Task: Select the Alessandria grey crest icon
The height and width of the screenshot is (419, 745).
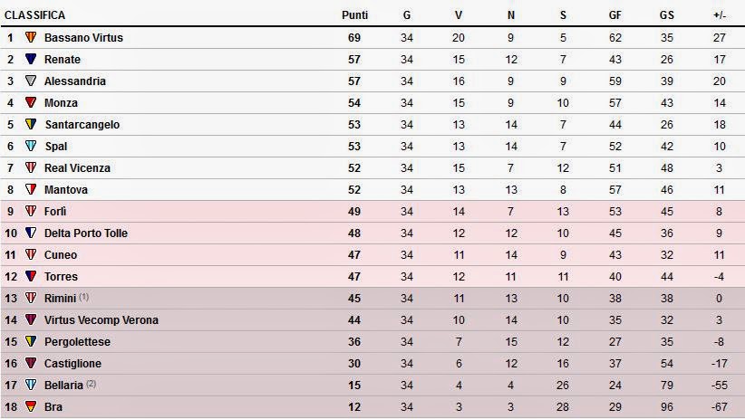Action: point(31,81)
